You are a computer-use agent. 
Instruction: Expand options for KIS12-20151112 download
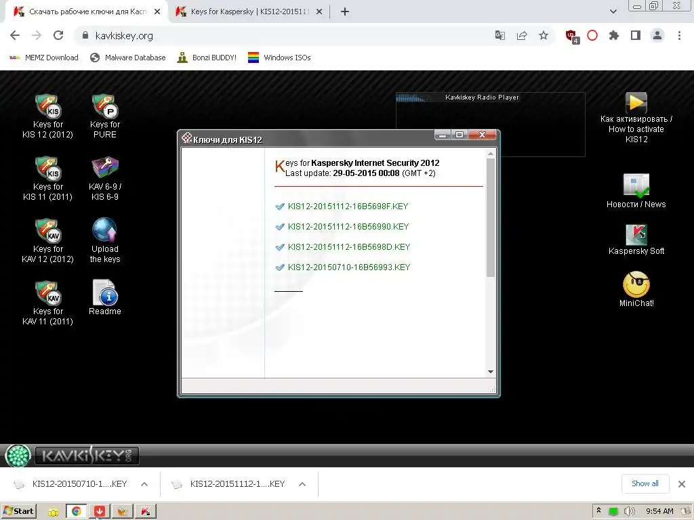tap(302, 484)
